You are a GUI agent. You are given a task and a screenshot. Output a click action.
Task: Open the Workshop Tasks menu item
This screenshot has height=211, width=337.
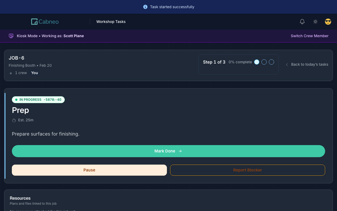click(111, 22)
